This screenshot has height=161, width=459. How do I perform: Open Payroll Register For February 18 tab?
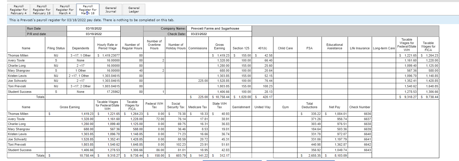(x=41, y=10)
